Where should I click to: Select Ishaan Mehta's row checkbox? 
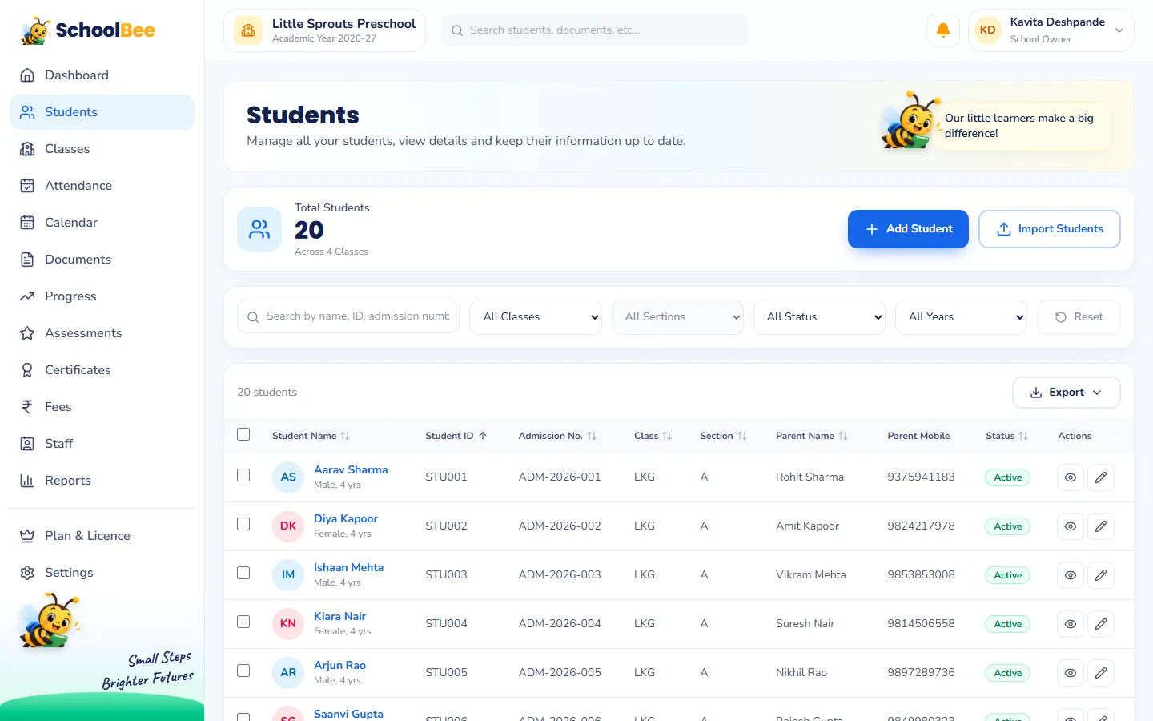[x=243, y=573]
